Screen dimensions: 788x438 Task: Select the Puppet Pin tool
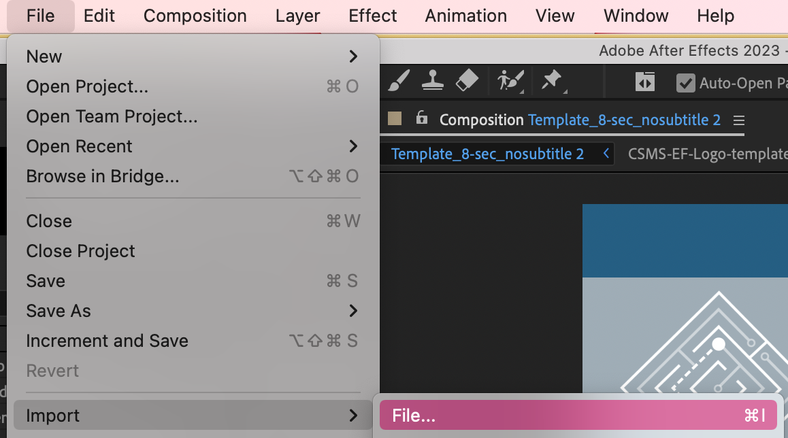[x=553, y=81]
